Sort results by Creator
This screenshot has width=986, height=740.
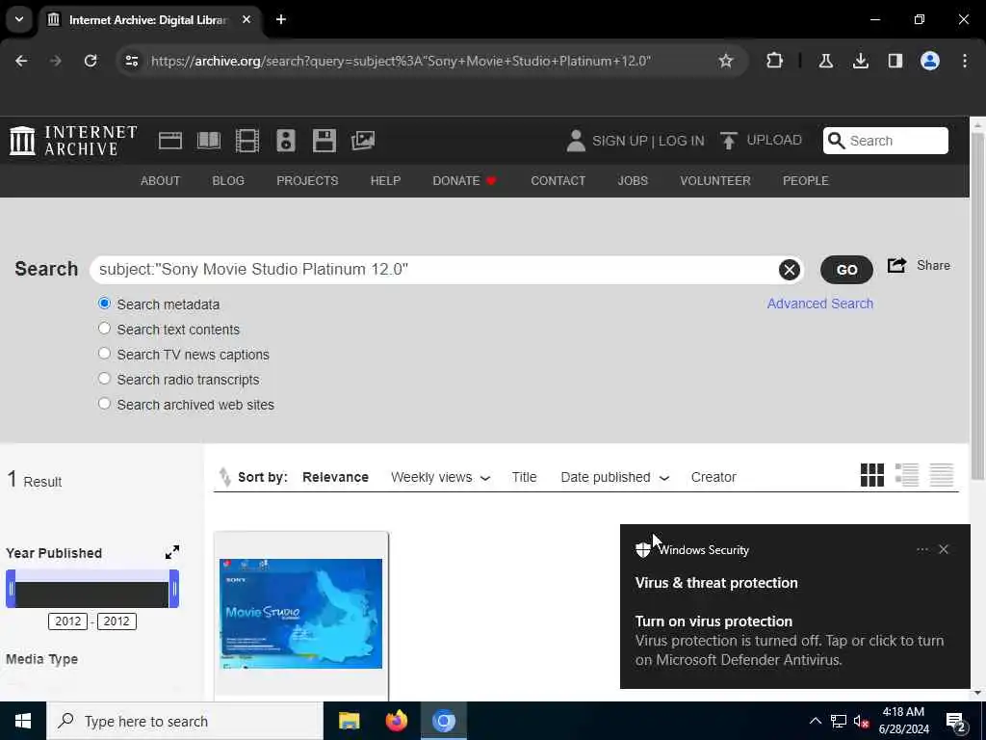tap(714, 478)
